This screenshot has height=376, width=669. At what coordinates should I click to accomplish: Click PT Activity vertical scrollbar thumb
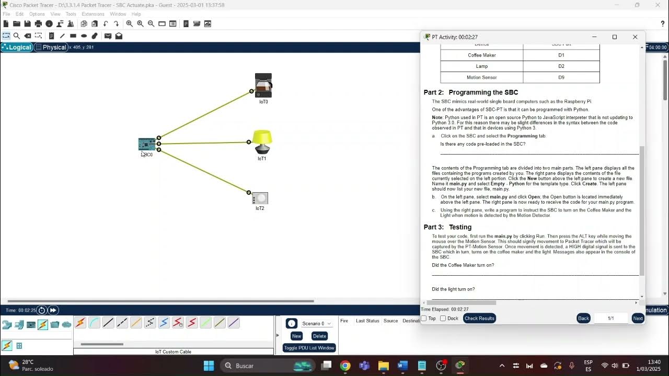click(x=642, y=211)
